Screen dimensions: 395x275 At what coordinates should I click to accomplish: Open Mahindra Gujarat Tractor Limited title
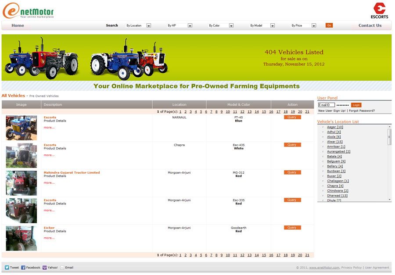[72, 172]
